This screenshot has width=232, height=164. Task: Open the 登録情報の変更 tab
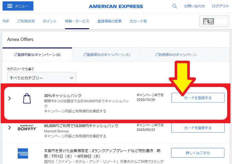[109, 21]
